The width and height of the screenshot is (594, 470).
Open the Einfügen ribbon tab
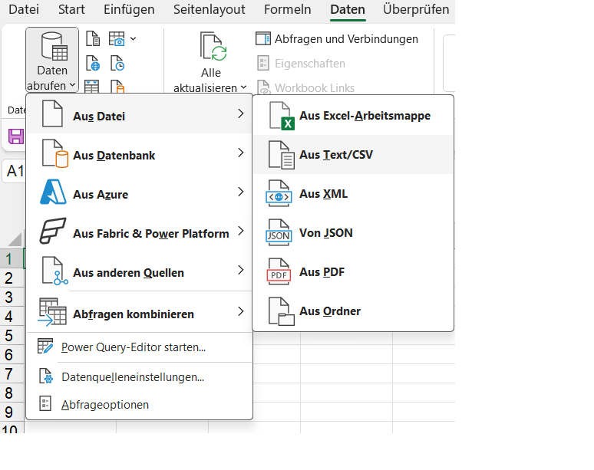point(129,9)
